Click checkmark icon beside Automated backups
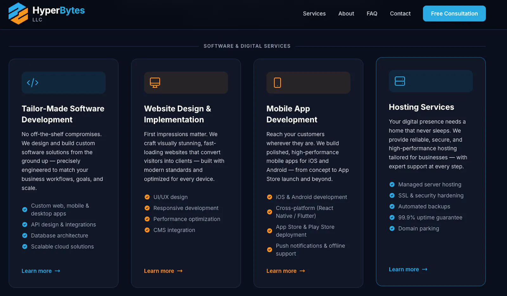507x296 pixels. click(392, 207)
